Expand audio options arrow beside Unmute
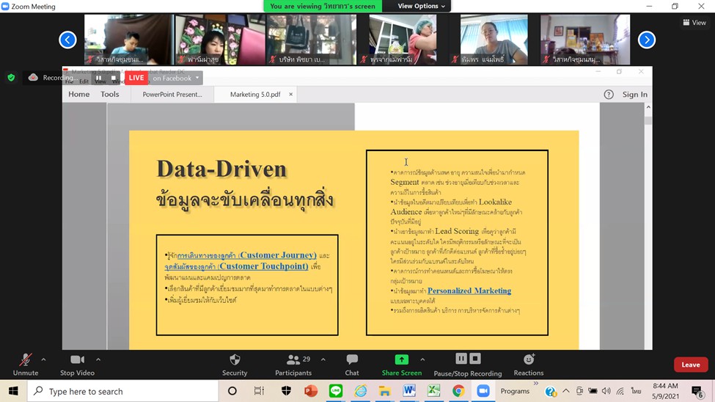 click(x=43, y=359)
